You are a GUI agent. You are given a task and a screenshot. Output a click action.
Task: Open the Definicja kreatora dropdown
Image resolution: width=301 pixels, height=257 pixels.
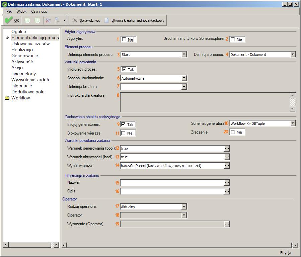(x=184, y=87)
